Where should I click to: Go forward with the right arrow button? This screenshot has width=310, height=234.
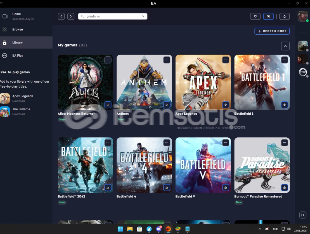[x=71, y=16]
